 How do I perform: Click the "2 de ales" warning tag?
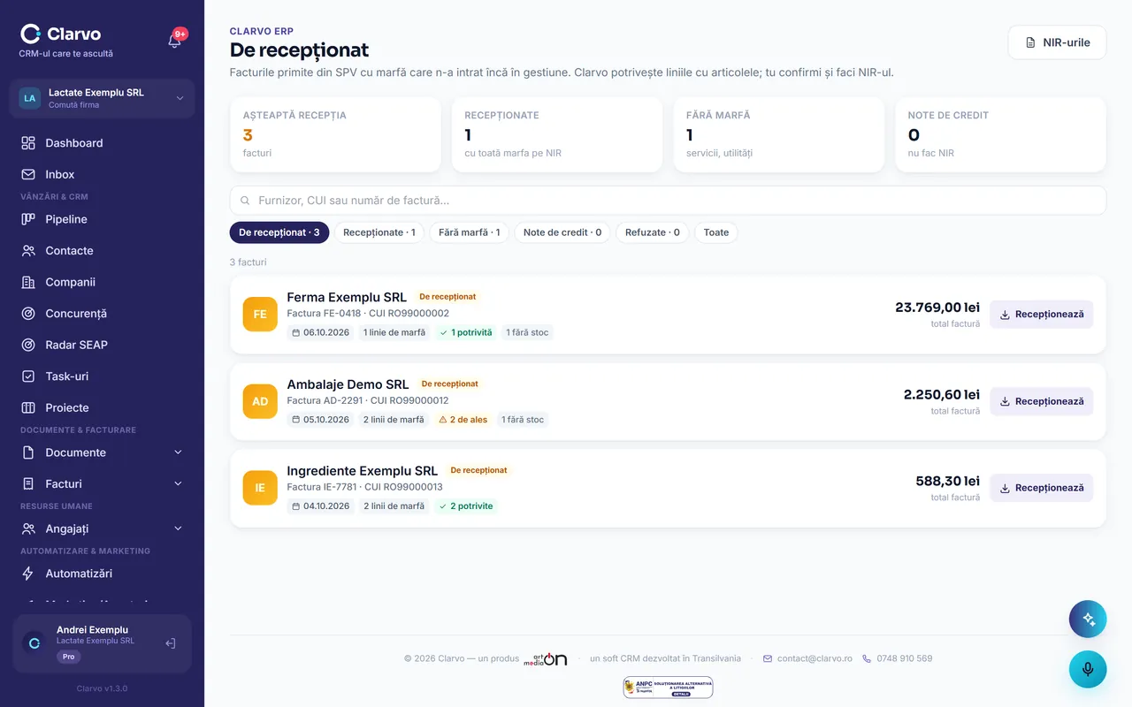(463, 420)
